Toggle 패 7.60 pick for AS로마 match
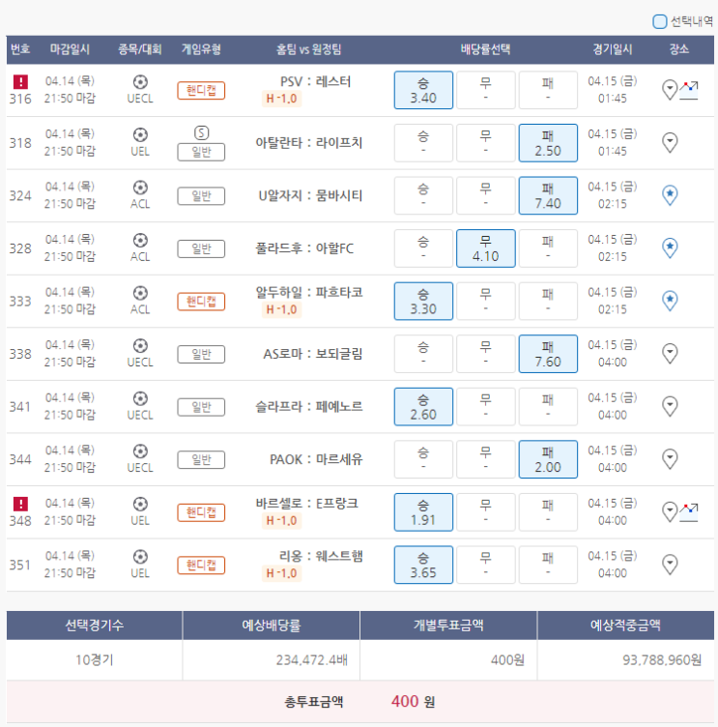Image resolution: width=718 pixels, height=727 pixels. (x=548, y=354)
